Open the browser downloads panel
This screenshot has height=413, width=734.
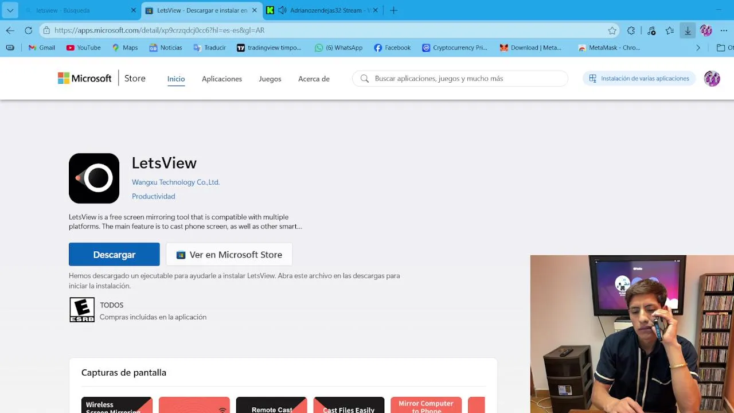pos(688,30)
